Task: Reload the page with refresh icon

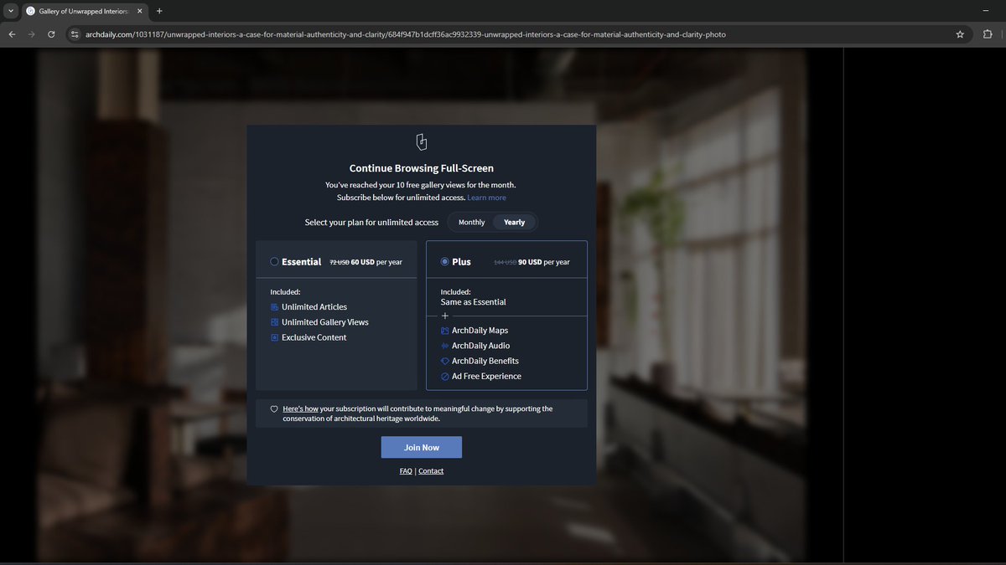Action: click(52, 34)
